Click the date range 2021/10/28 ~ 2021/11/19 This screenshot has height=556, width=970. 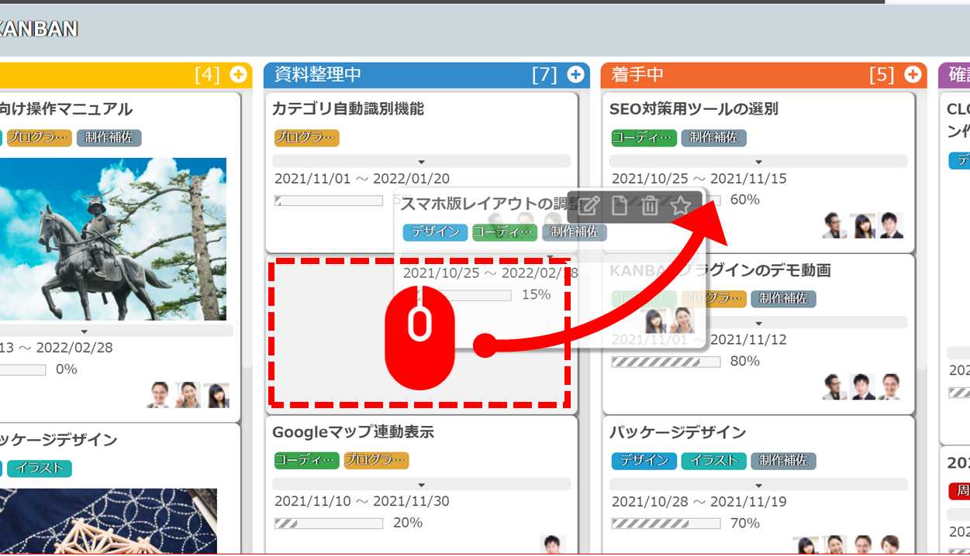(699, 501)
